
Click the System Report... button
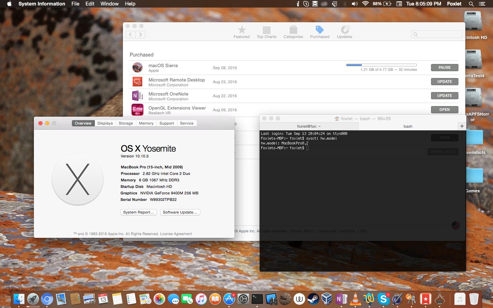point(139,212)
